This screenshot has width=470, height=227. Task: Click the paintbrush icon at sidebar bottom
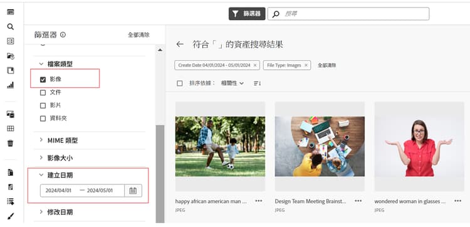coord(11,216)
